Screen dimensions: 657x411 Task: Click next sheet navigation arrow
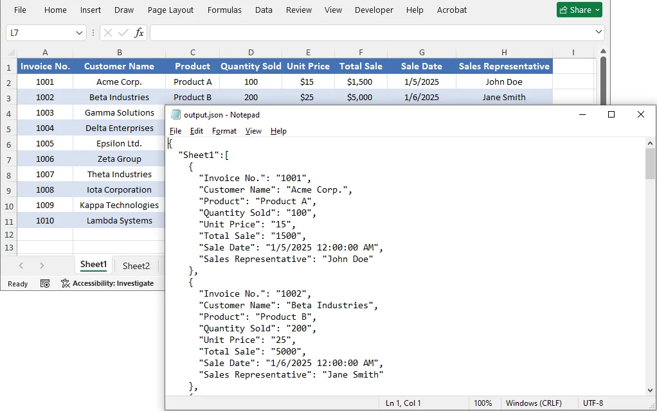click(x=42, y=265)
